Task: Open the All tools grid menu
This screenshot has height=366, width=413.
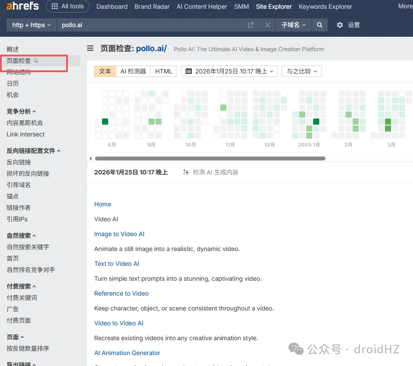Action: click(67, 7)
